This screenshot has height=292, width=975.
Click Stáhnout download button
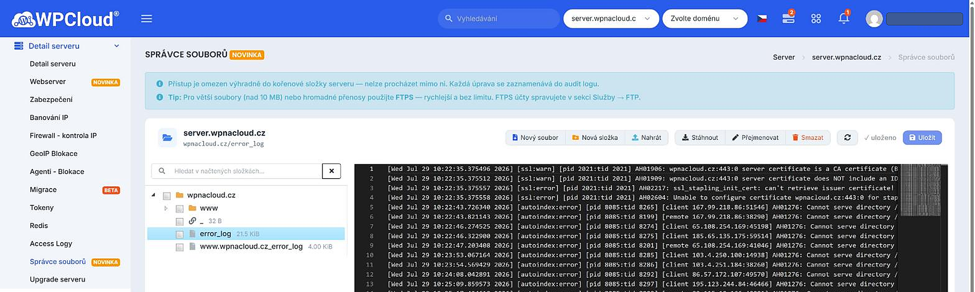point(700,137)
